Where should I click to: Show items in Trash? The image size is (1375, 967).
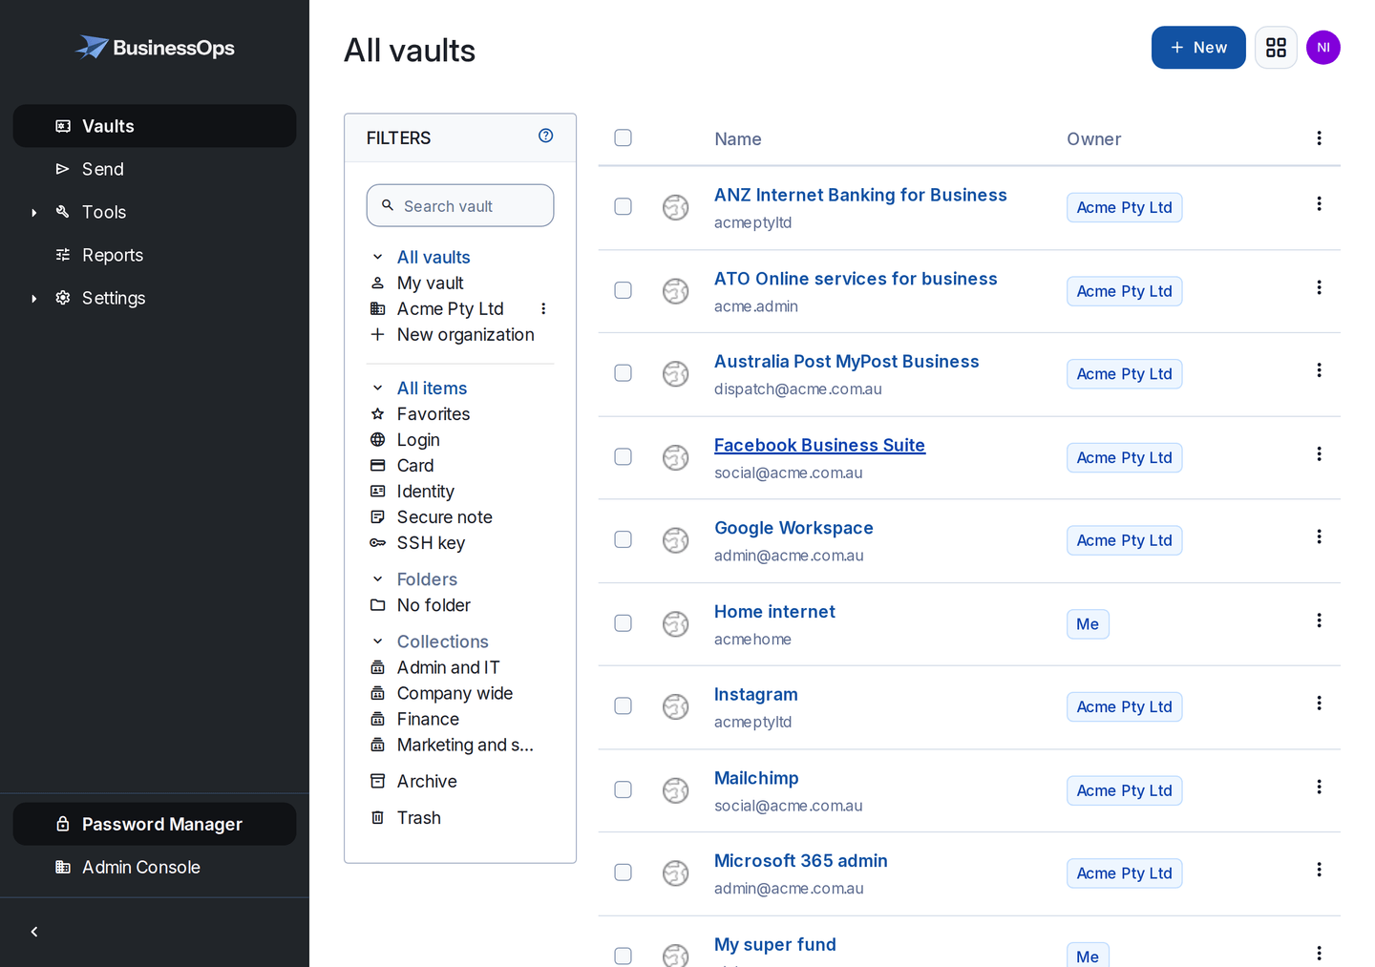418,818
